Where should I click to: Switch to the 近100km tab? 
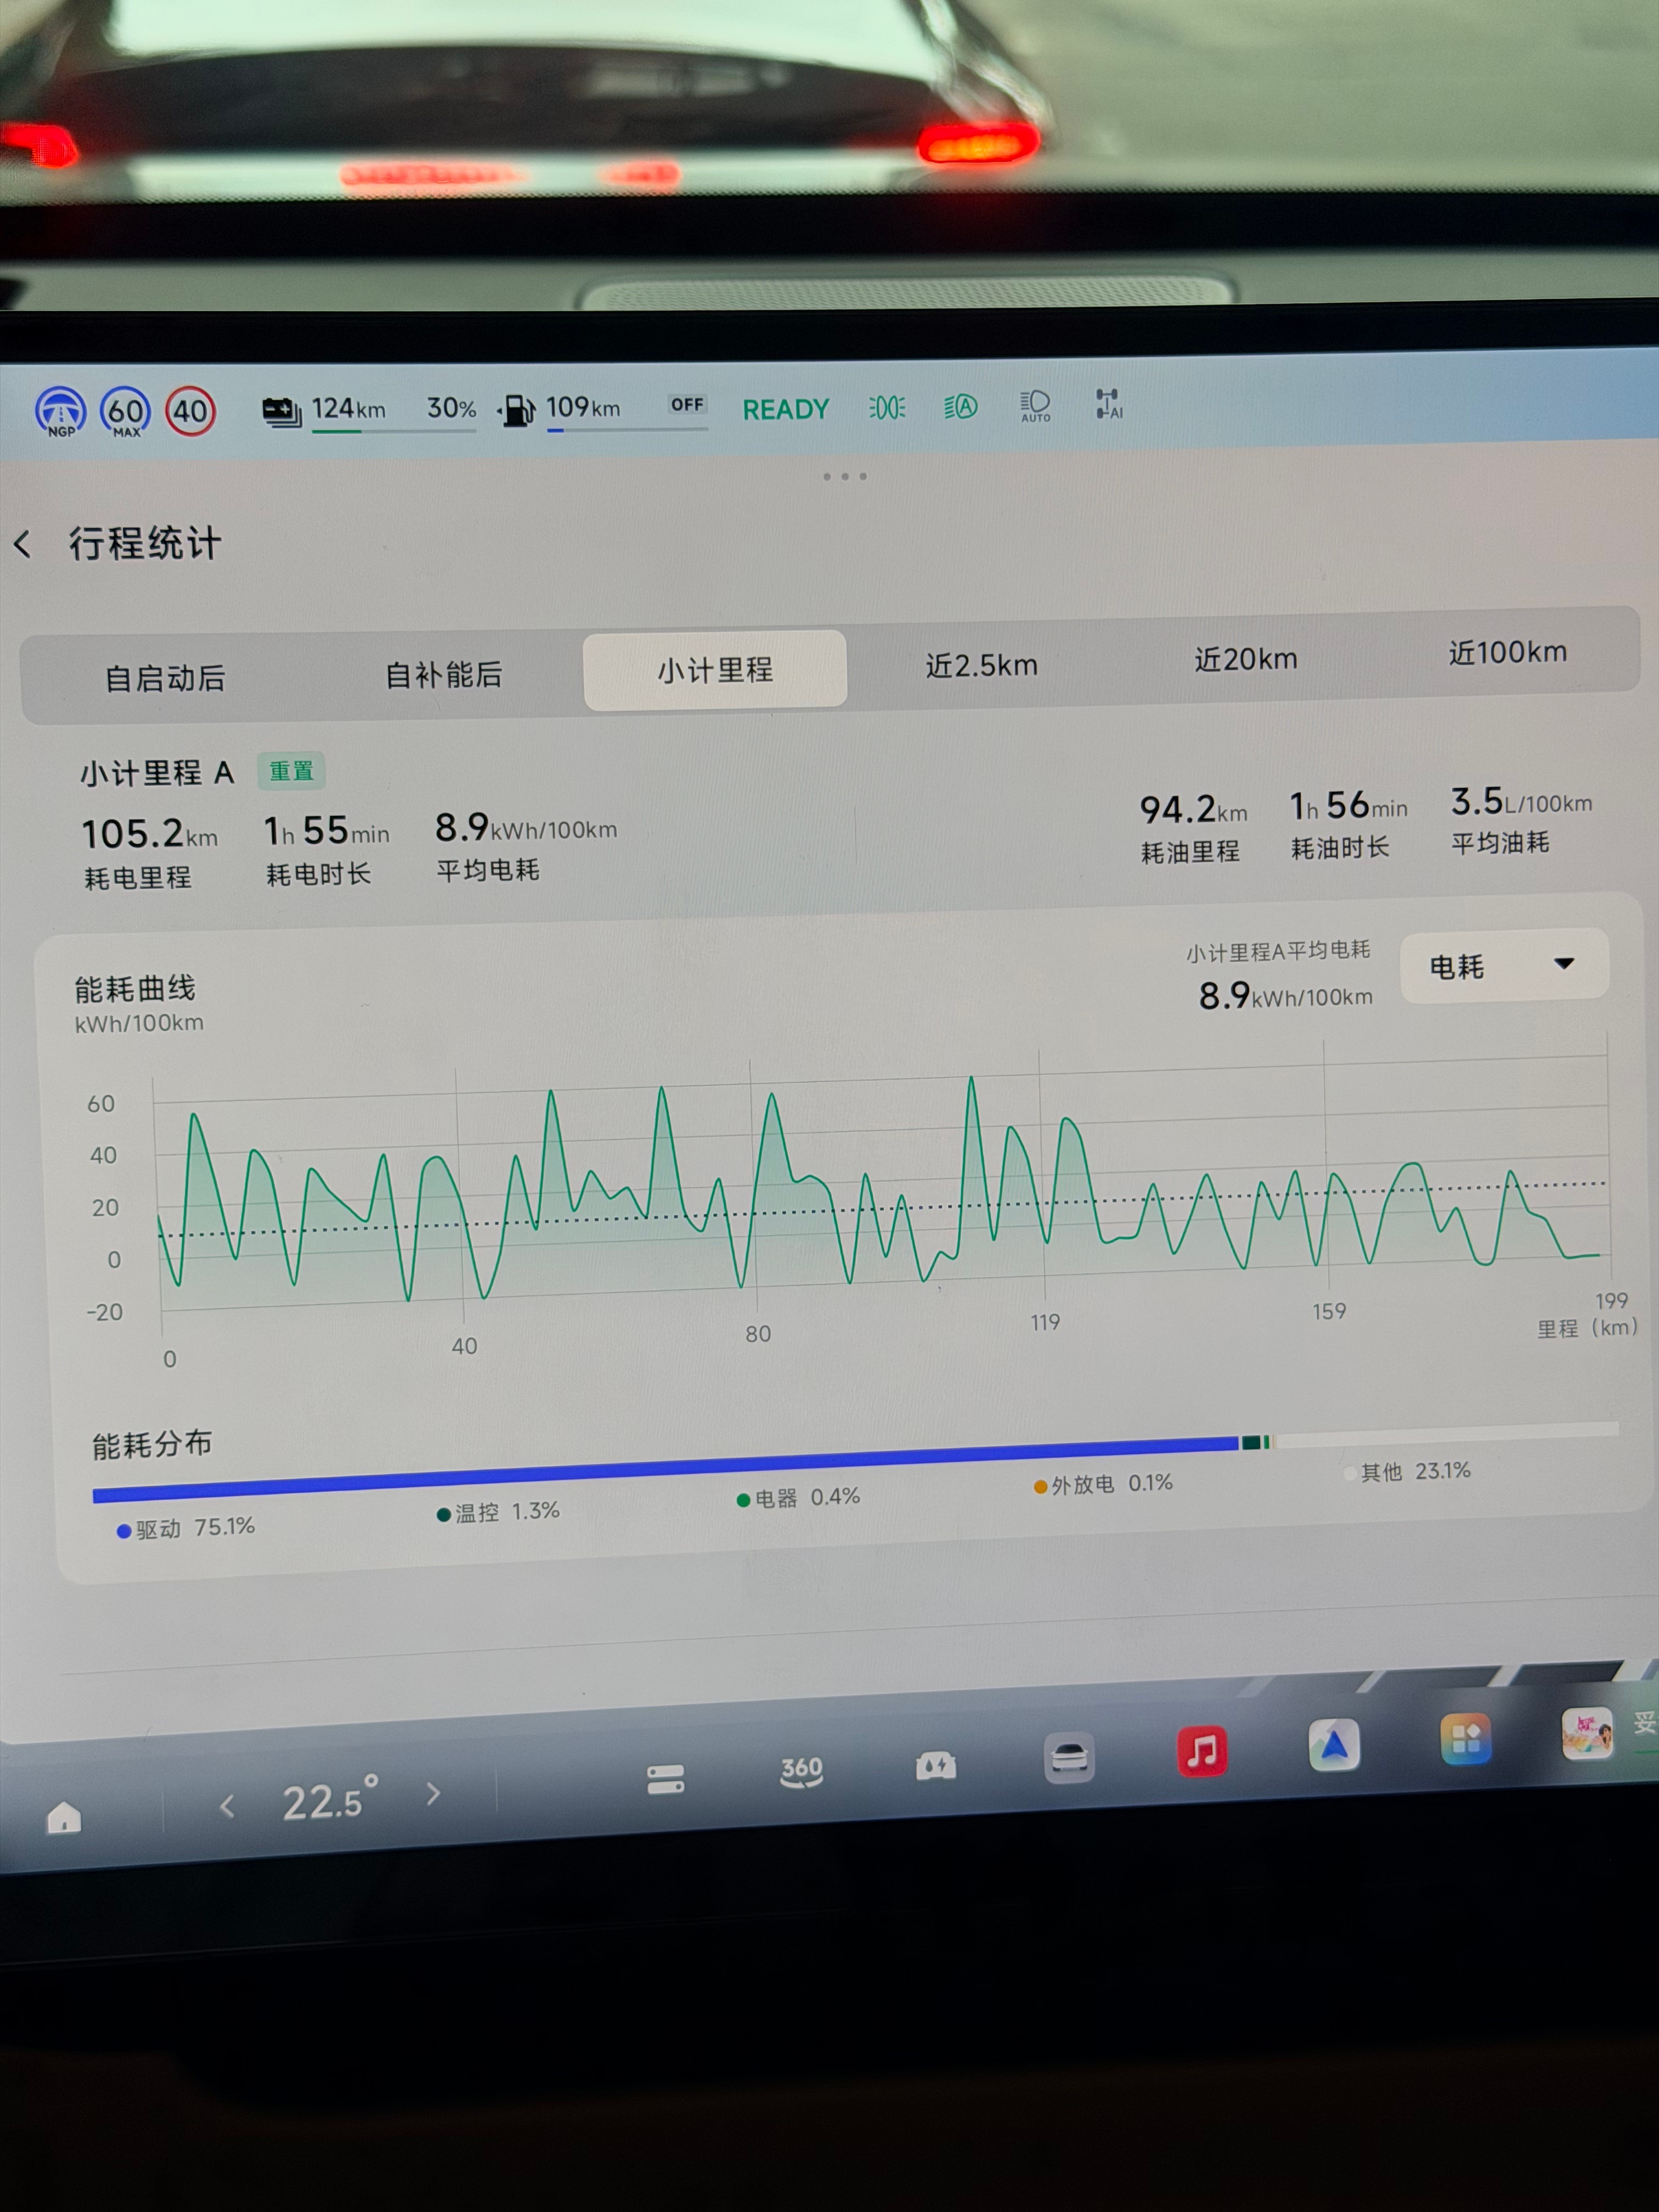pyautogui.click(x=1507, y=653)
